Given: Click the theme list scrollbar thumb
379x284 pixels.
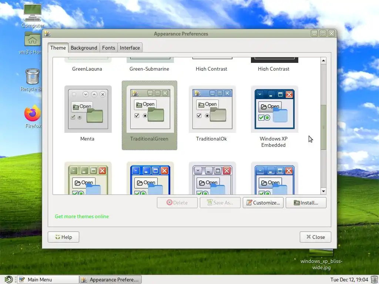Looking at the screenshot, I should point(323,127).
